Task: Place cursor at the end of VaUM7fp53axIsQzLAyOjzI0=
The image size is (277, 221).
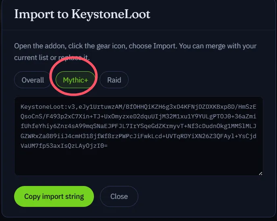Action: (107, 146)
